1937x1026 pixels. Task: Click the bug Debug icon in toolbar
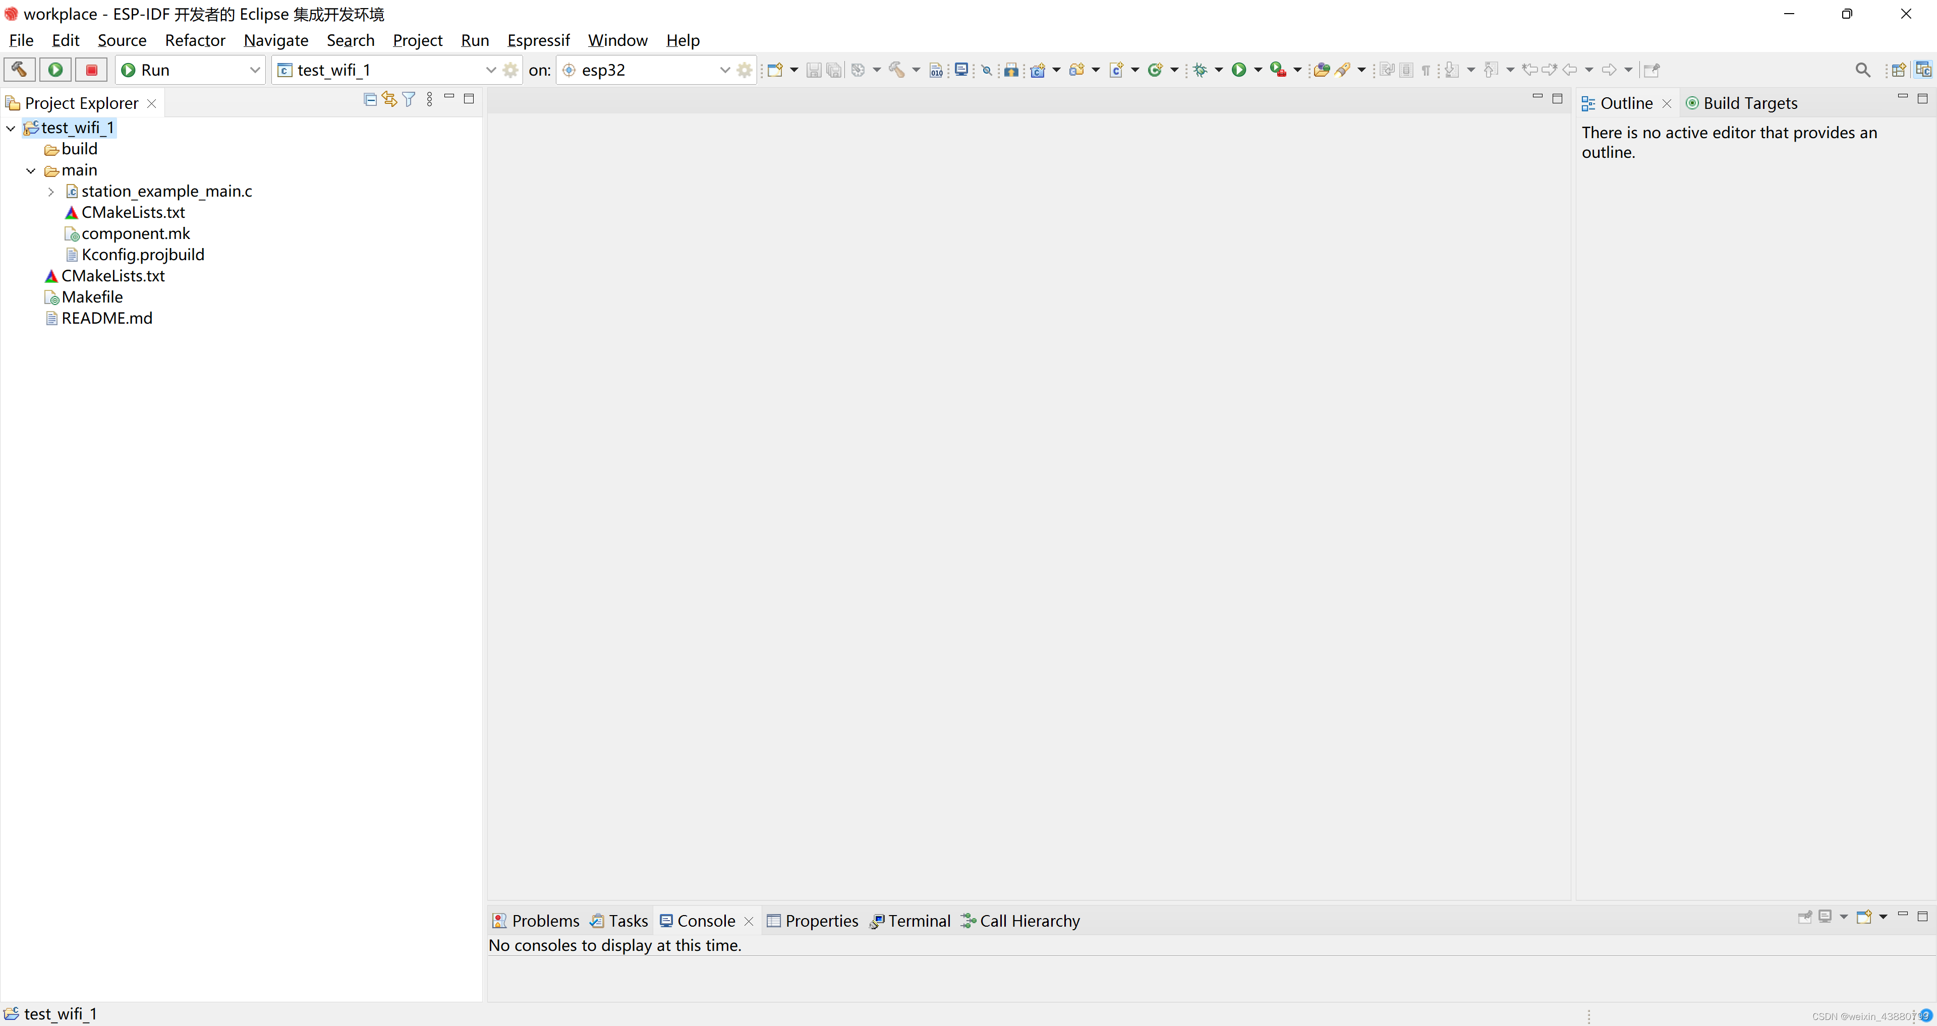(1200, 70)
